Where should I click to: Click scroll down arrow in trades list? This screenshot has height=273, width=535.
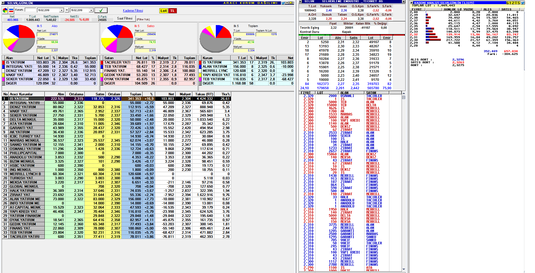404,269
